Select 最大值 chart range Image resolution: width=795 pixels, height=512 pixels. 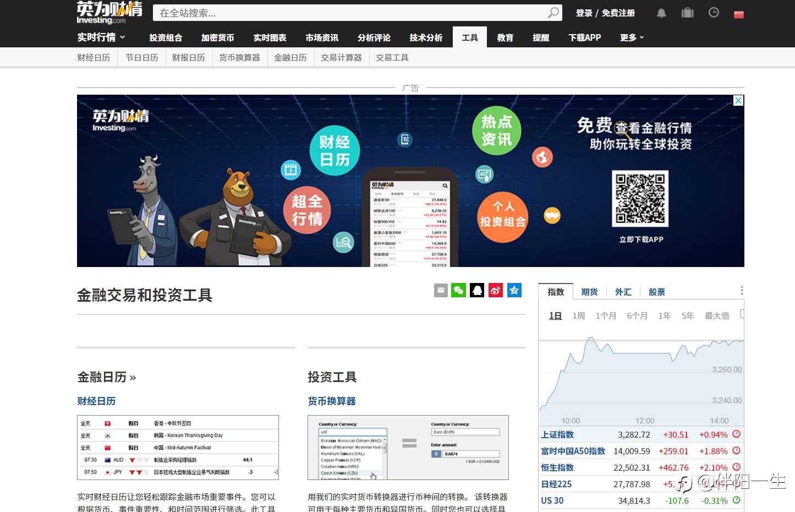(717, 315)
